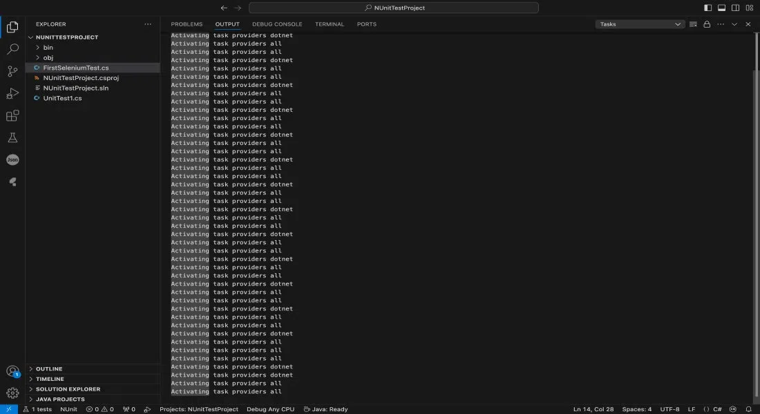Open the Source Control view icon
The height and width of the screenshot is (414, 760).
[12, 71]
